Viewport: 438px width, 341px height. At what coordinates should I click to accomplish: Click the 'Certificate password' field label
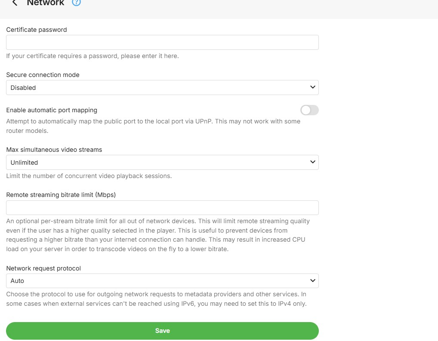click(37, 30)
